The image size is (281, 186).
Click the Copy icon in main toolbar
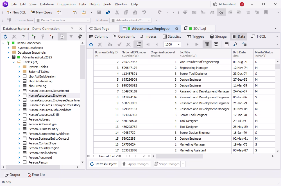tap(126, 12)
